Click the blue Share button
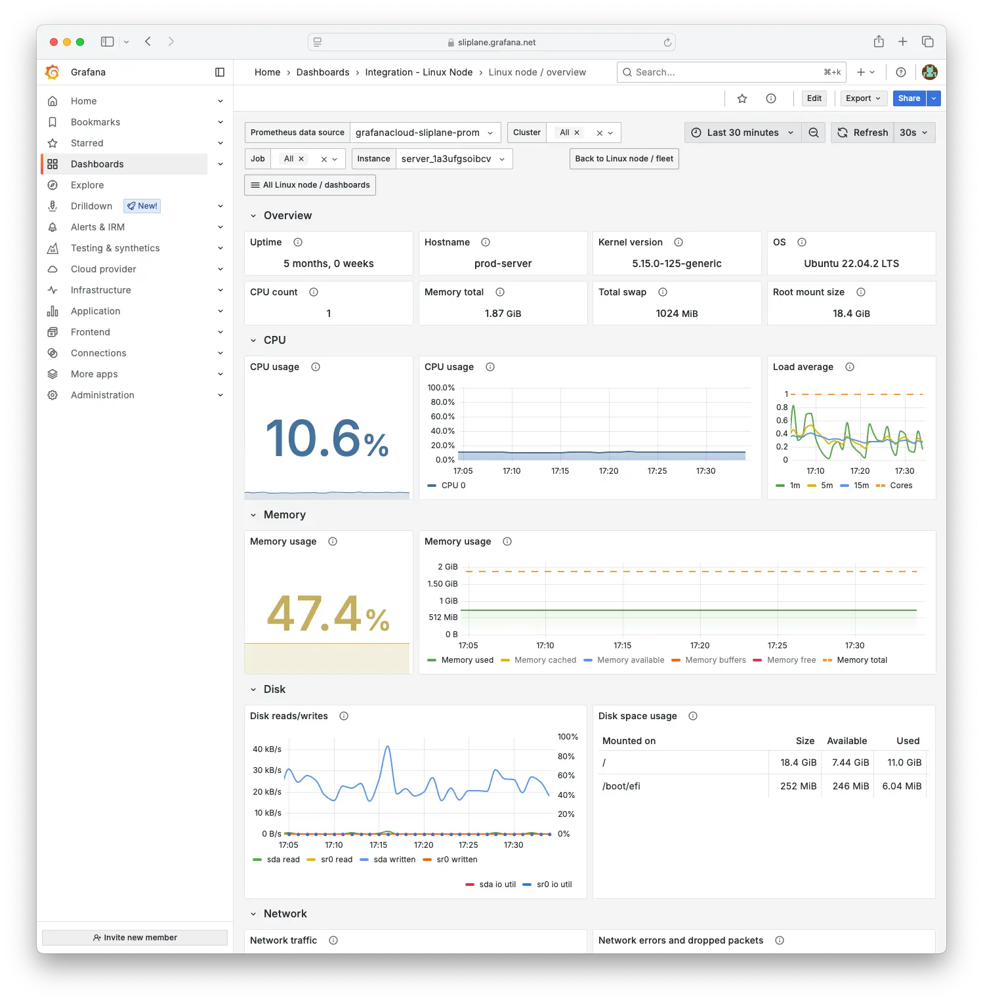This screenshot has width=983, height=1002. [909, 98]
